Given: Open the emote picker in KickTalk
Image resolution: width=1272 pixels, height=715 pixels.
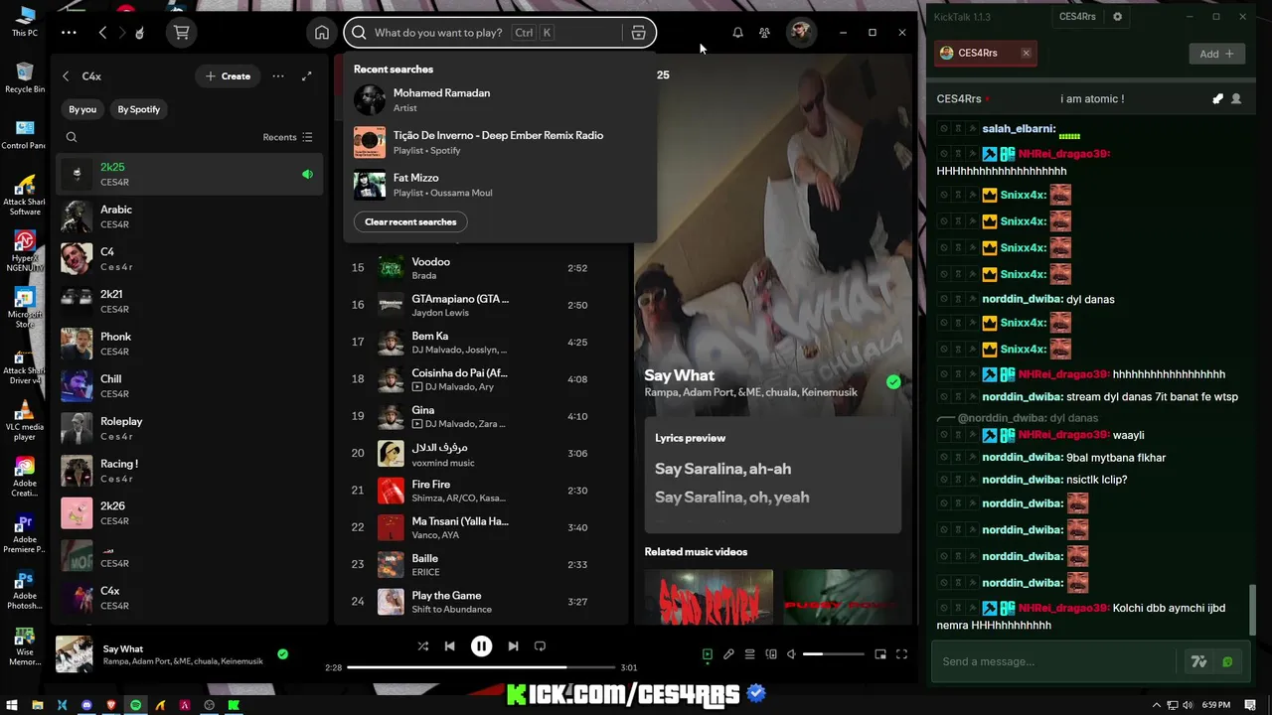Looking at the screenshot, I should pos(1228,662).
